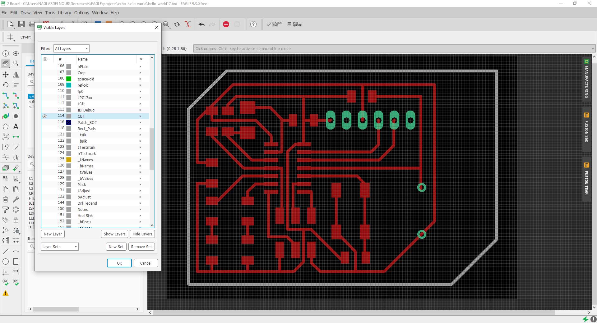Image resolution: width=597 pixels, height=323 pixels.
Task: Click the Hide Layers button
Action: click(142, 234)
